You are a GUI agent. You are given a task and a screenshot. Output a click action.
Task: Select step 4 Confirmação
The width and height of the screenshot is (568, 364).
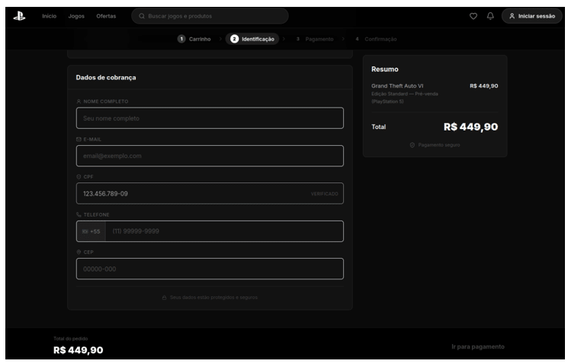(x=376, y=39)
